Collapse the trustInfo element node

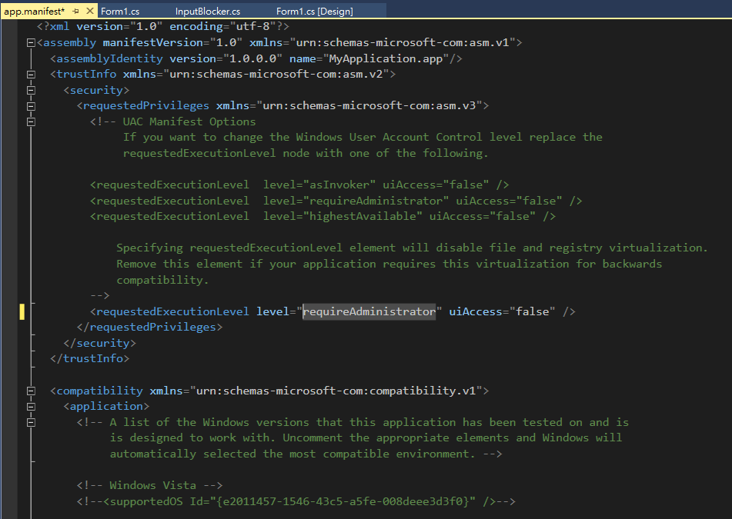tap(31, 75)
